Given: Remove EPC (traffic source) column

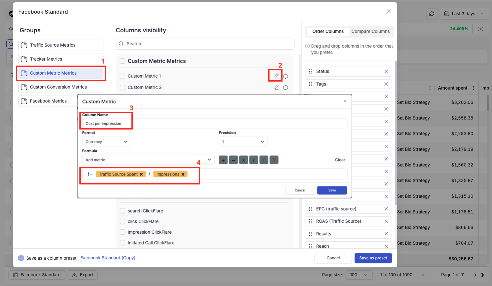Looking at the screenshot, I should click(386, 209).
